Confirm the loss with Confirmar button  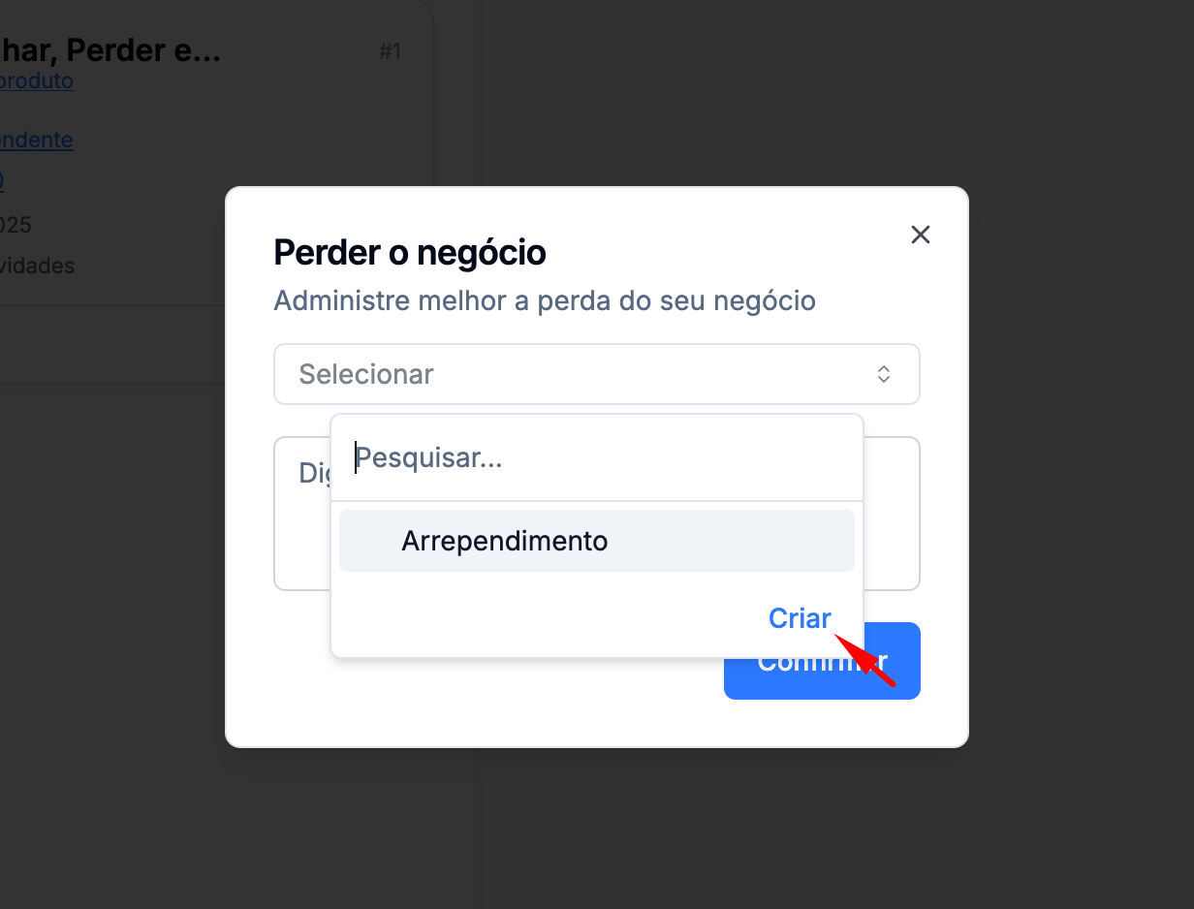pyautogui.click(x=822, y=661)
